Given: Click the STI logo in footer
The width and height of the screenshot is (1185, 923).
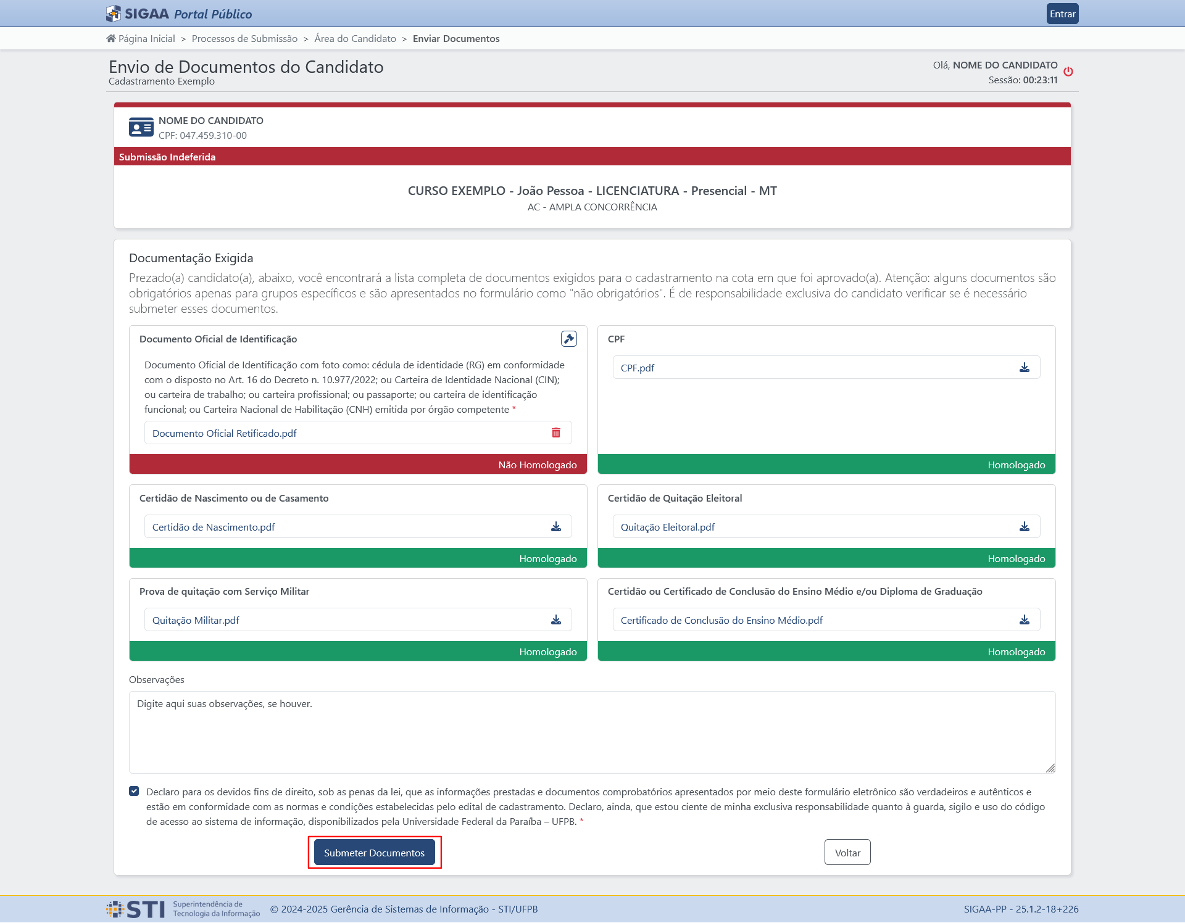Looking at the screenshot, I should point(183,909).
